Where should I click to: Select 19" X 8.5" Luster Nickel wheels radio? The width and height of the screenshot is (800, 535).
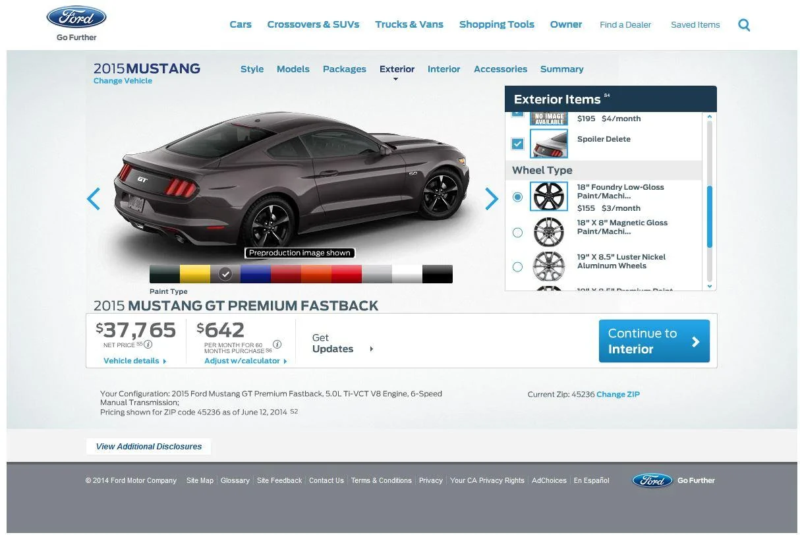pyautogui.click(x=518, y=267)
